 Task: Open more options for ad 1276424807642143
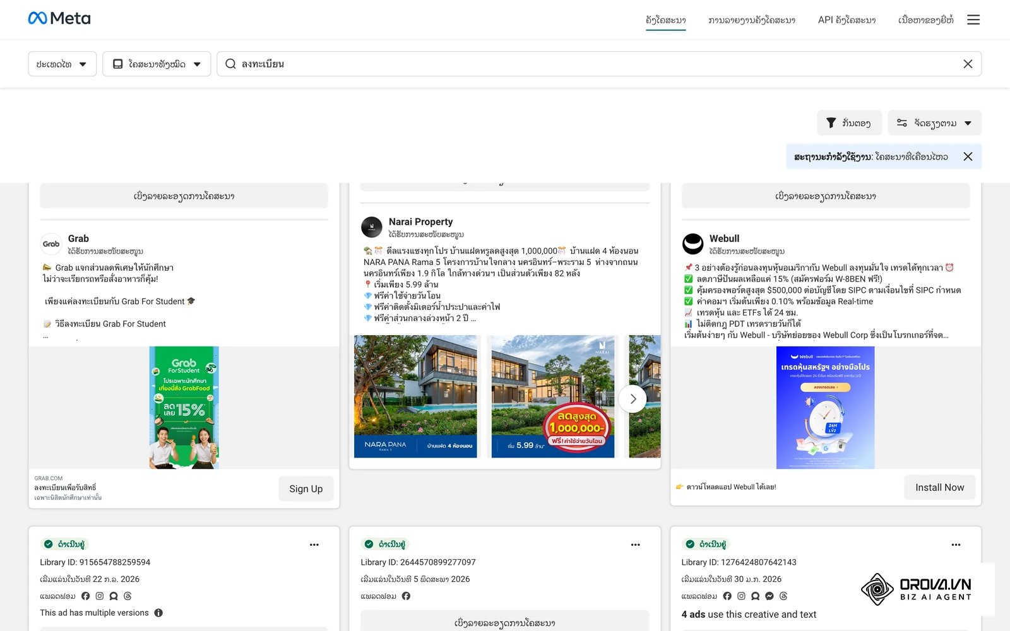point(956,545)
